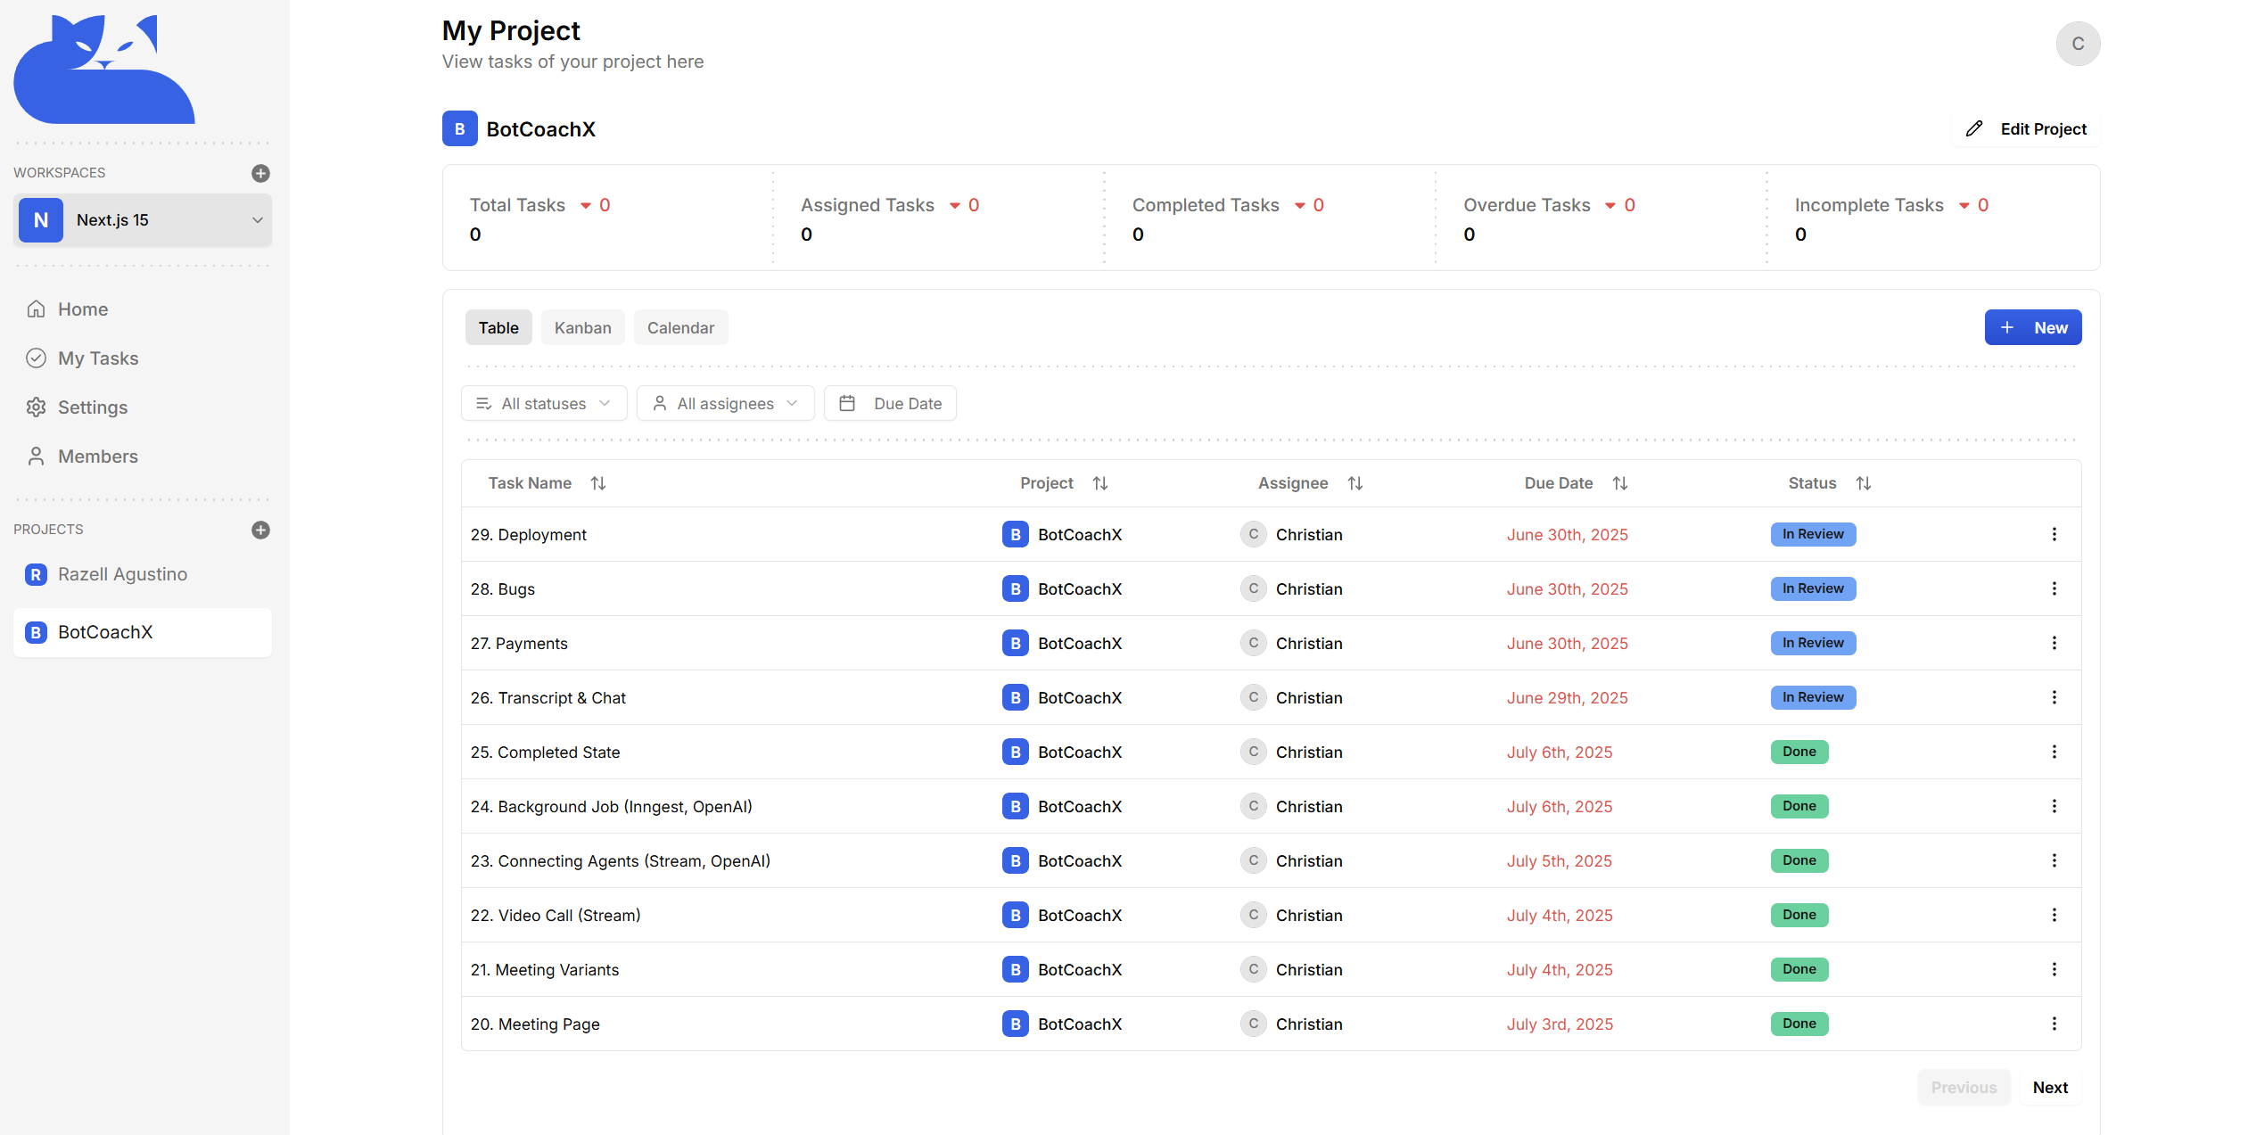The width and height of the screenshot is (2248, 1135).
Task: Click the Overdue Tasks stat card
Action: point(1601,218)
